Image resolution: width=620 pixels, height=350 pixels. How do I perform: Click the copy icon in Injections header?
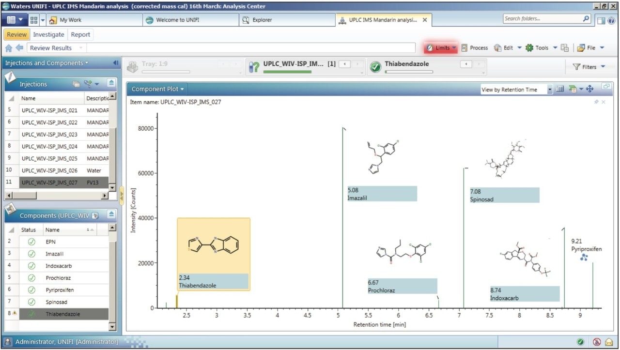point(76,84)
